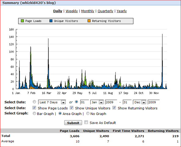This screenshot has width=181, height=147.
Task: Click the green Page Loads legend swatch
Action: point(22,21)
